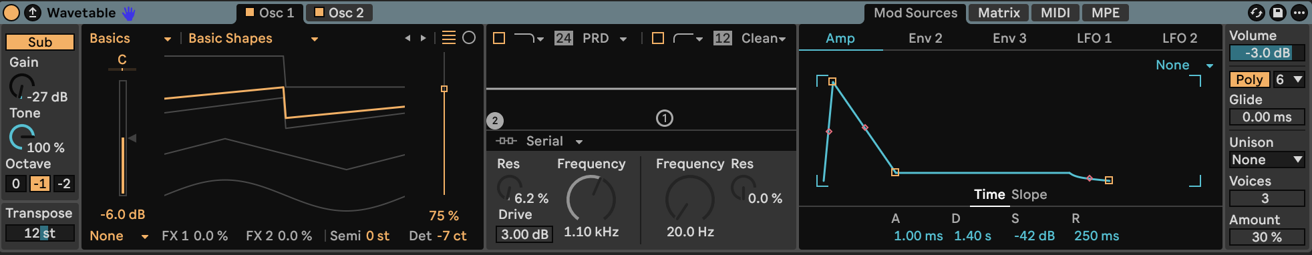
Task: Switch to linear wavetable view icon
Action: click(x=449, y=38)
